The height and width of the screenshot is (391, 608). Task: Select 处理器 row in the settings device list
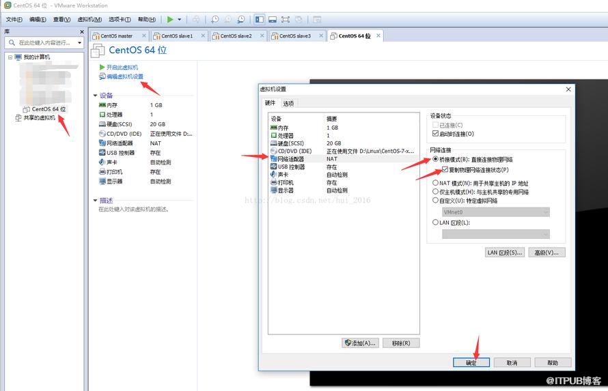tap(343, 136)
